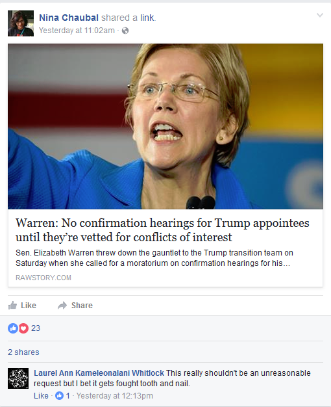
Task: Open the Warren article preview image
Action: 165,126
